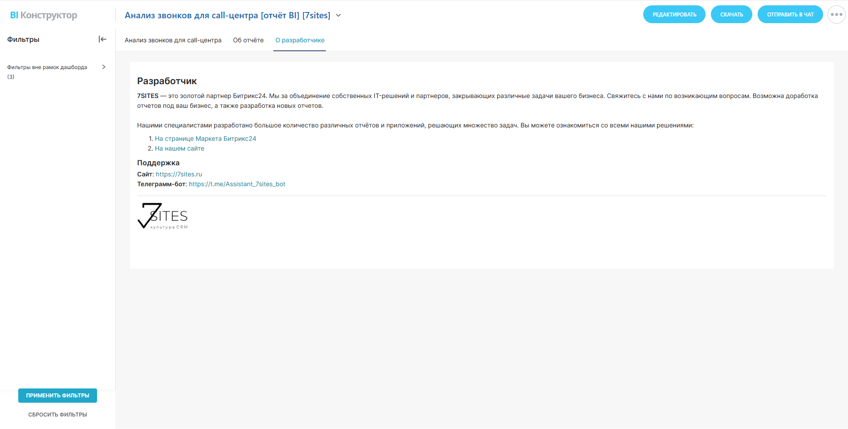The image size is (848, 429).
Task: Collapse the Фильтры sidebar panel
Action: [102, 39]
